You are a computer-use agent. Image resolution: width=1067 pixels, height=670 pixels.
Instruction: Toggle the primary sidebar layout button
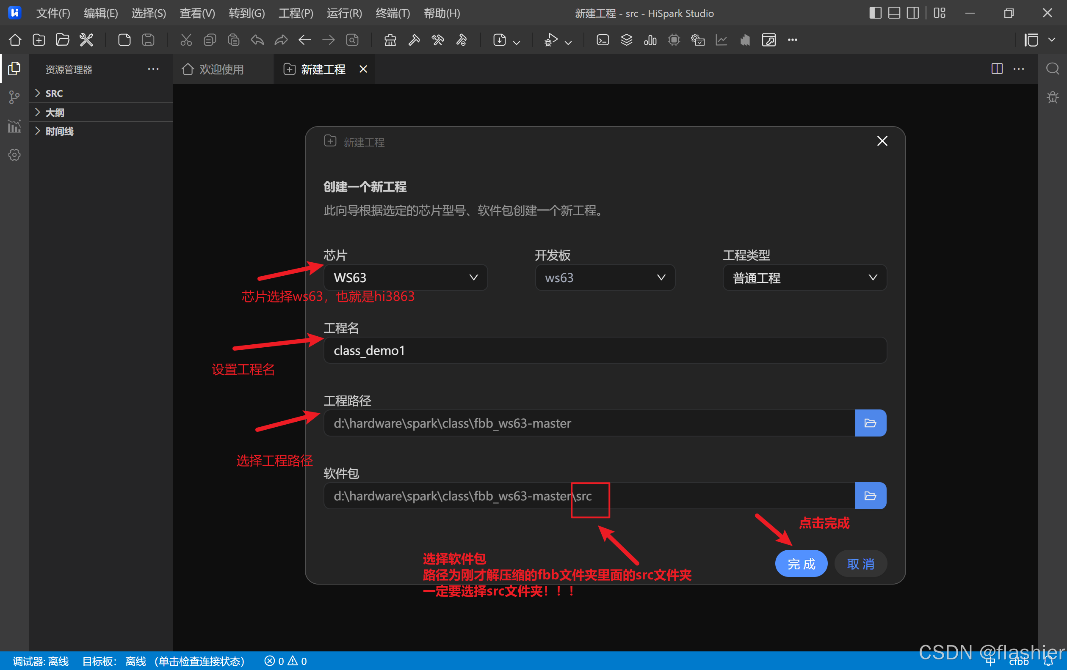tap(875, 13)
